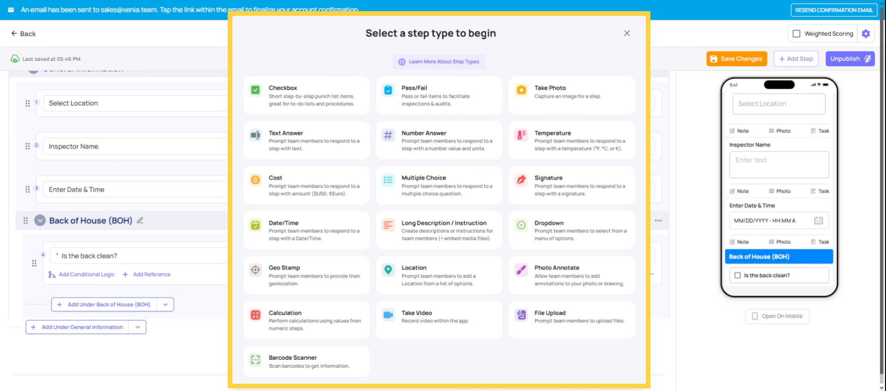886x391 pixels.
Task: Select the Multiple Choice step icon
Action: pyautogui.click(x=388, y=180)
